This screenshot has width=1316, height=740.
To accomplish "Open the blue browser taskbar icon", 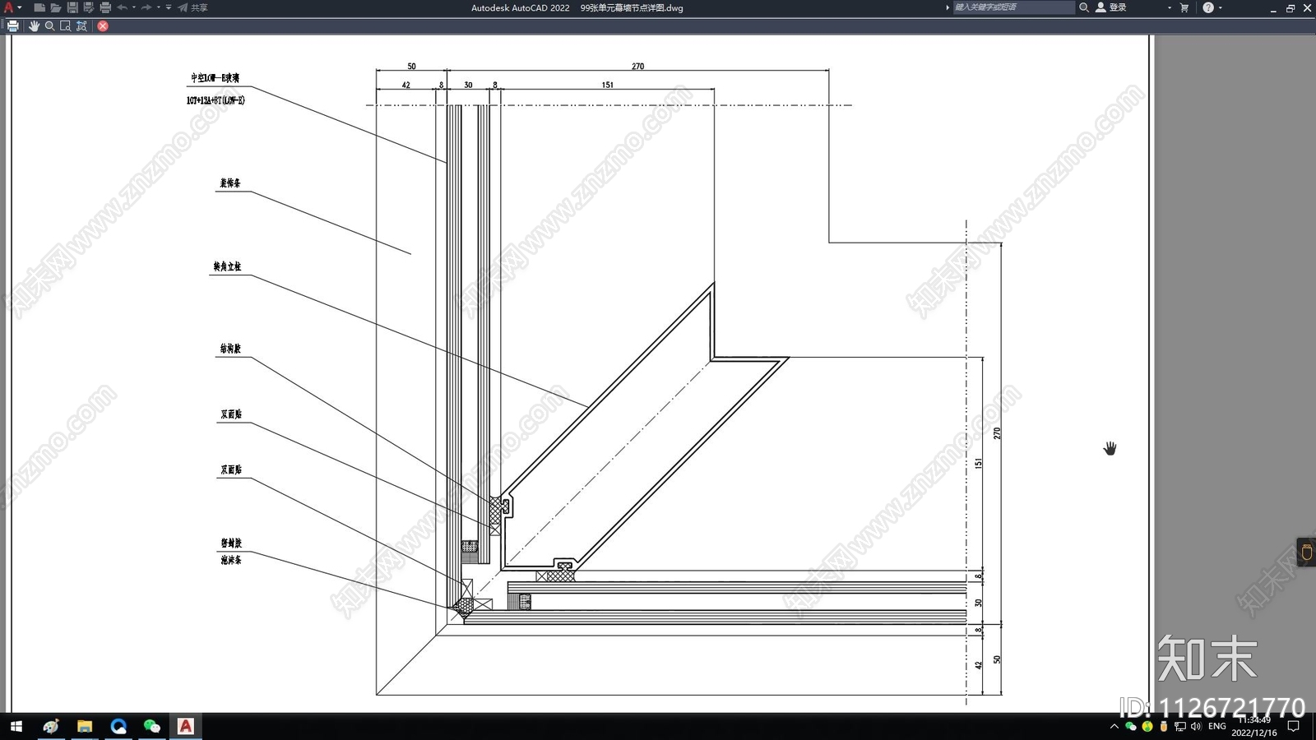I will coord(118,726).
